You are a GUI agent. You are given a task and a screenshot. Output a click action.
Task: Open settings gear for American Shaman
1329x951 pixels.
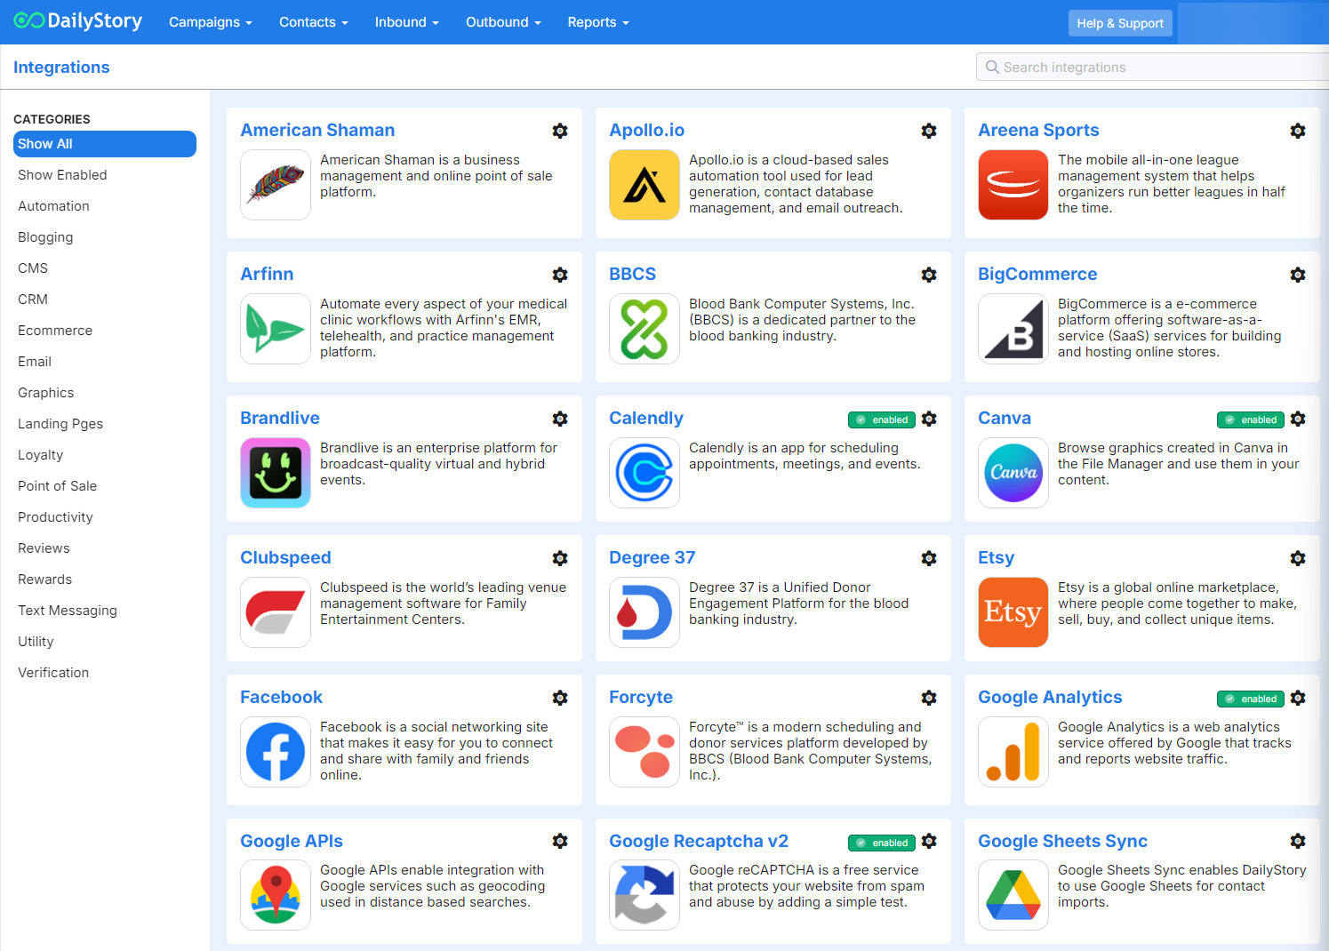pos(560,131)
